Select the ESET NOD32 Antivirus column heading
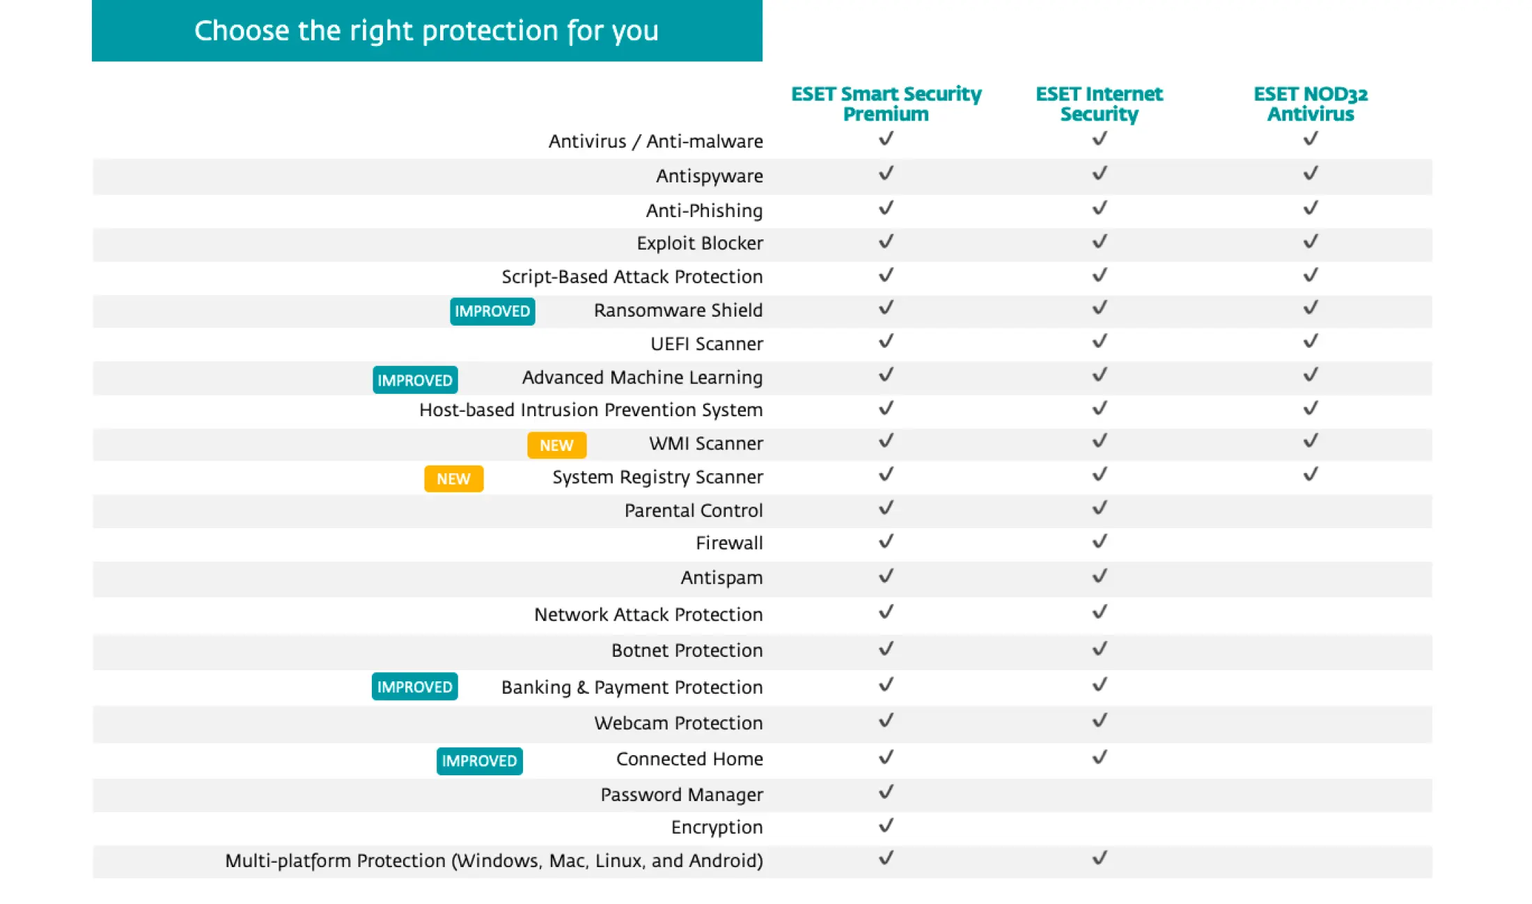 coord(1311,104)
